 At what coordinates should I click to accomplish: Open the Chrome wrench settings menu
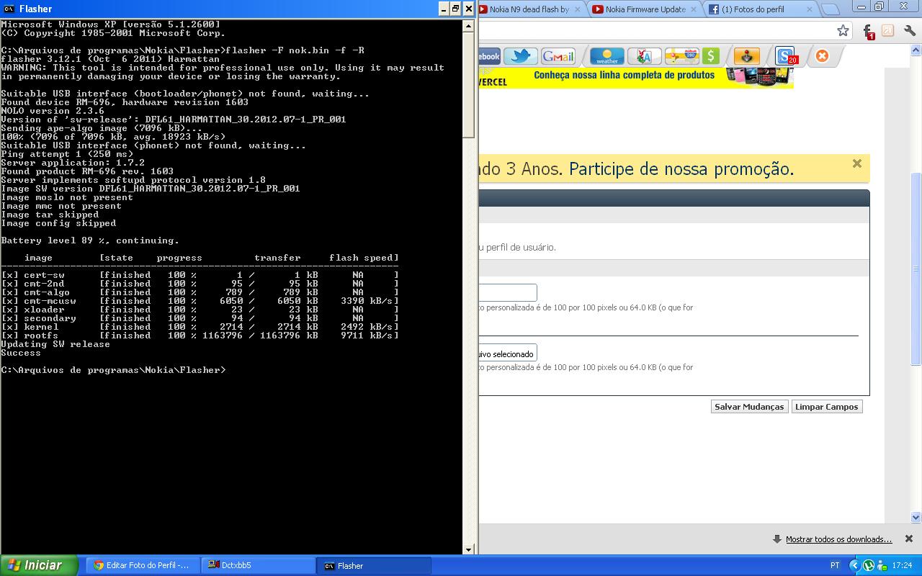[x=909, y=31]
